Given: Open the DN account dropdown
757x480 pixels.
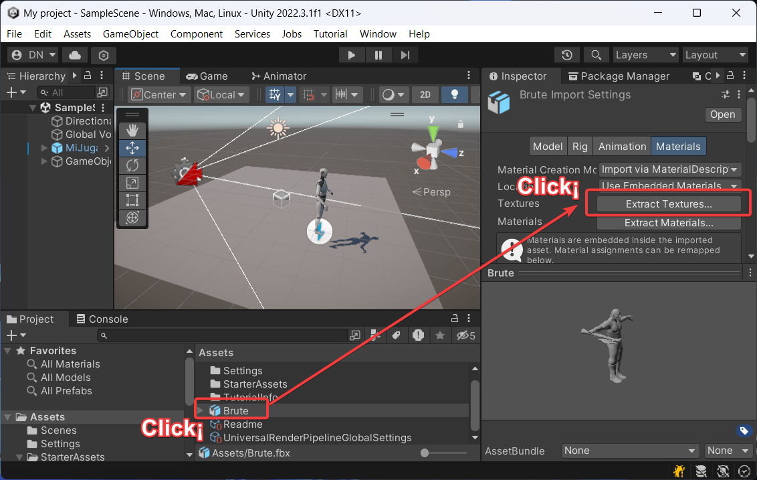Looking at the screenshot, I should 33,55.
